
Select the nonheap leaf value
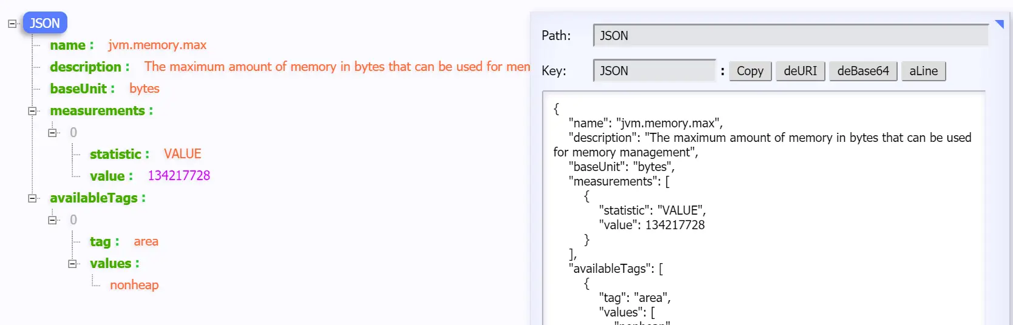tap(134, 285)
